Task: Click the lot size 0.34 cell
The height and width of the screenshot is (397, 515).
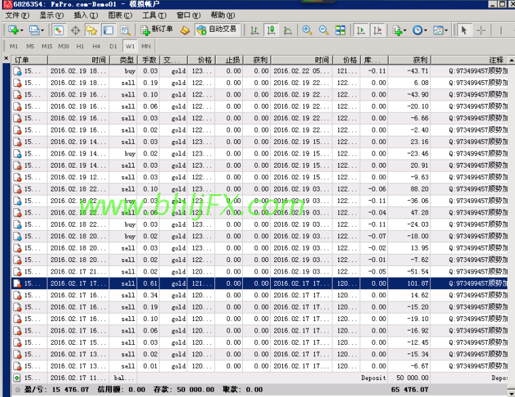Action: (150, 295)
